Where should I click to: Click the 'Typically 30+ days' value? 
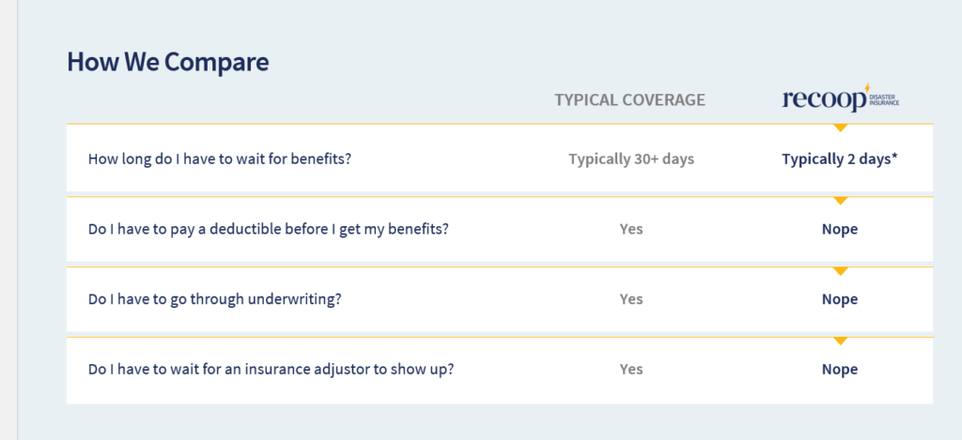coord(631,159)
